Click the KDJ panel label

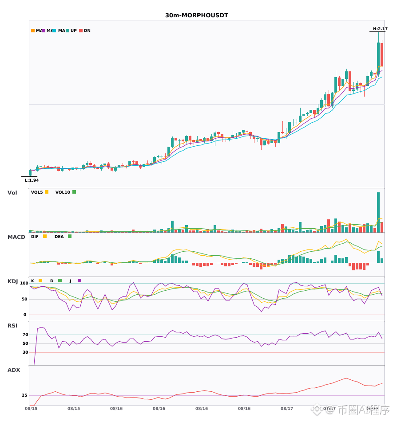(x=12, y=281)
